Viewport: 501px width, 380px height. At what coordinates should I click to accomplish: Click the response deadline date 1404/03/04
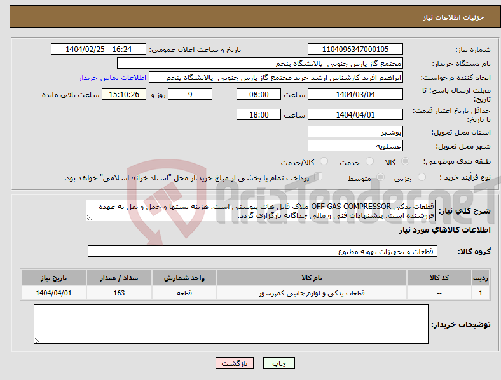(x=355, y=94)
